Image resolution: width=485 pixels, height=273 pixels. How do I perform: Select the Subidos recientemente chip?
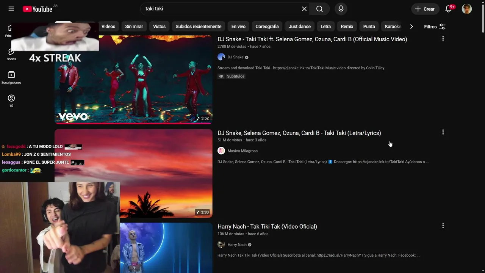pos(198,27)
